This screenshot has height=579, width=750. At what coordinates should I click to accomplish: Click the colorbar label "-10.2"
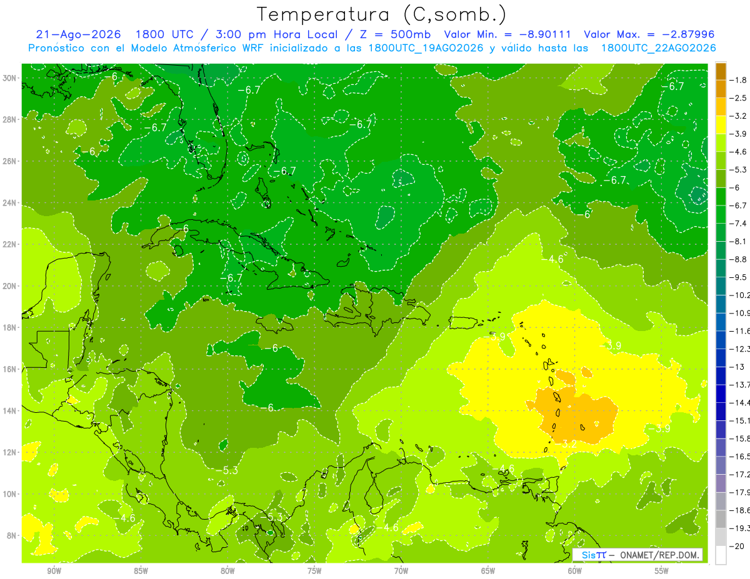click(x=740, y=295)
